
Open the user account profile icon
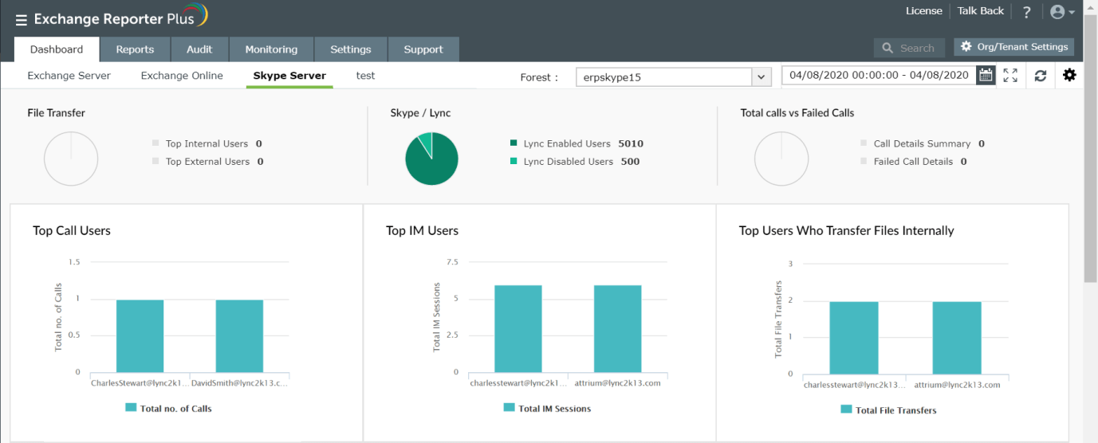[x=1057, y=12]
